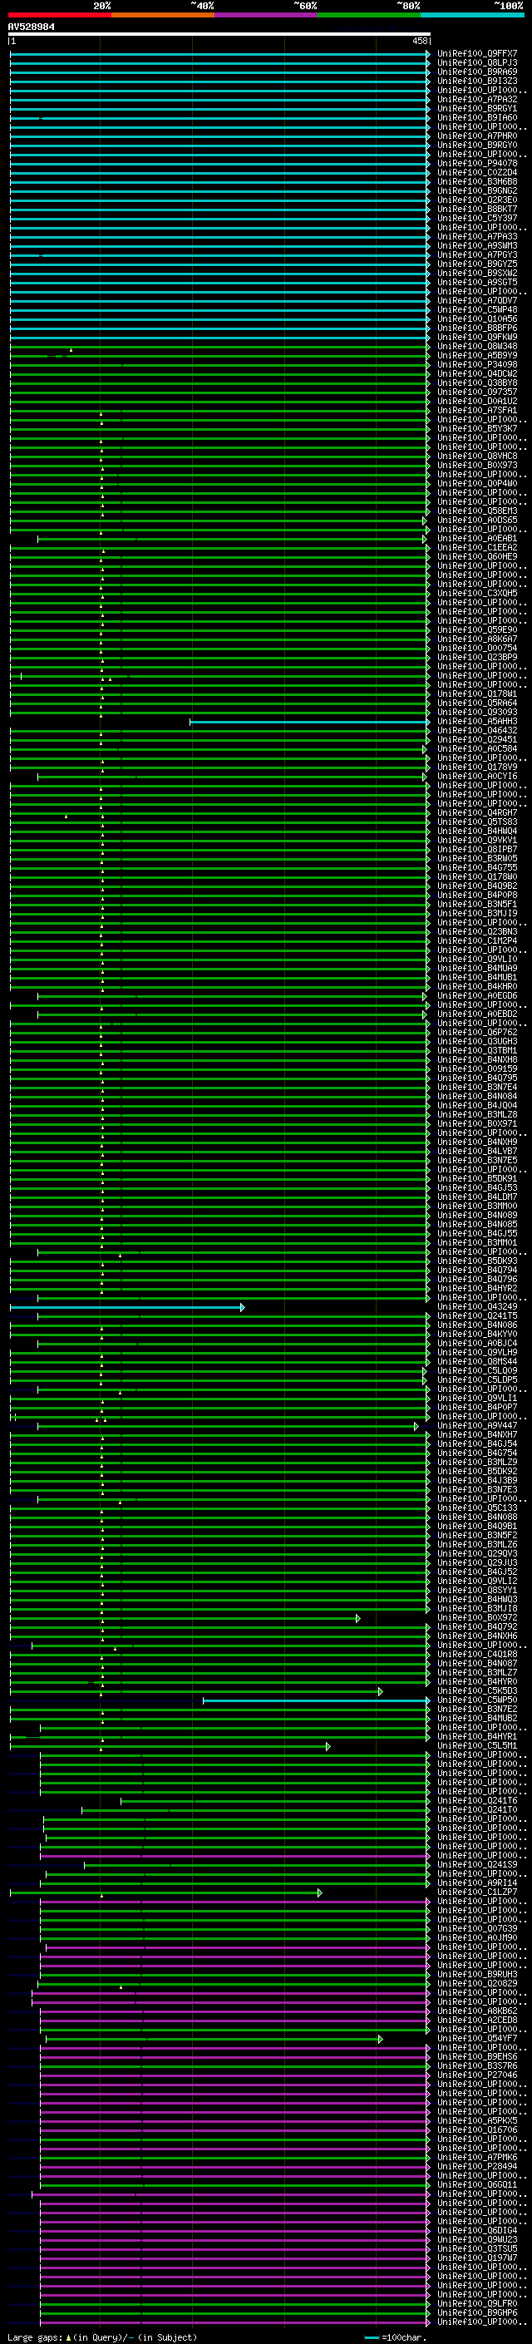Click hit label UniRef100_B9GHP6

tap(477, 2312)
